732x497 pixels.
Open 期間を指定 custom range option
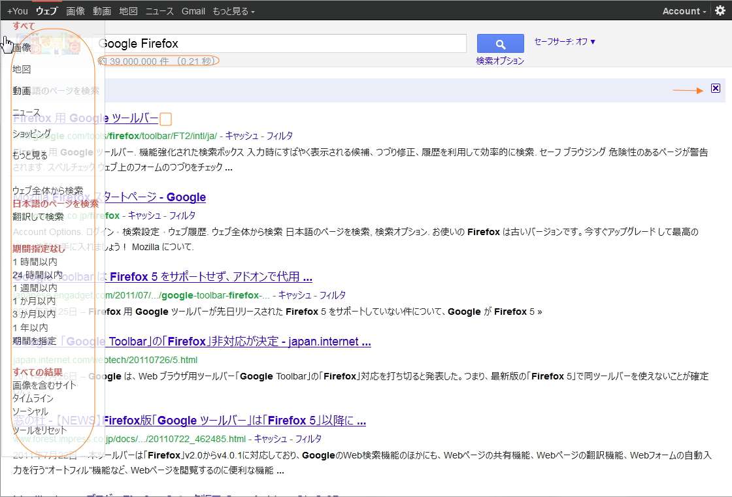pos(35,341)
